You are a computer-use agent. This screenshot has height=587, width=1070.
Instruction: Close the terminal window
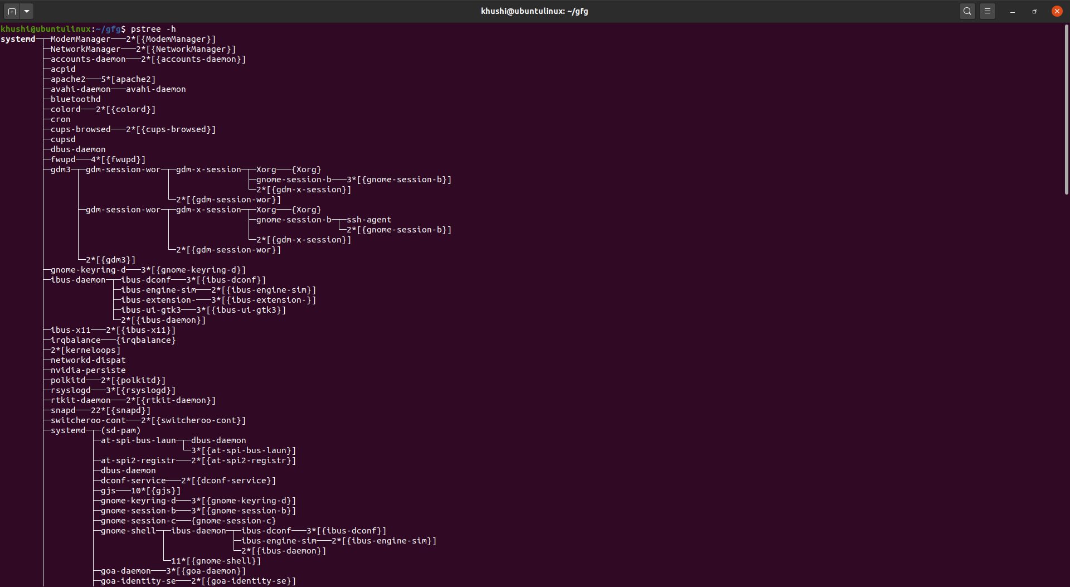click(x=1057, y=11)
